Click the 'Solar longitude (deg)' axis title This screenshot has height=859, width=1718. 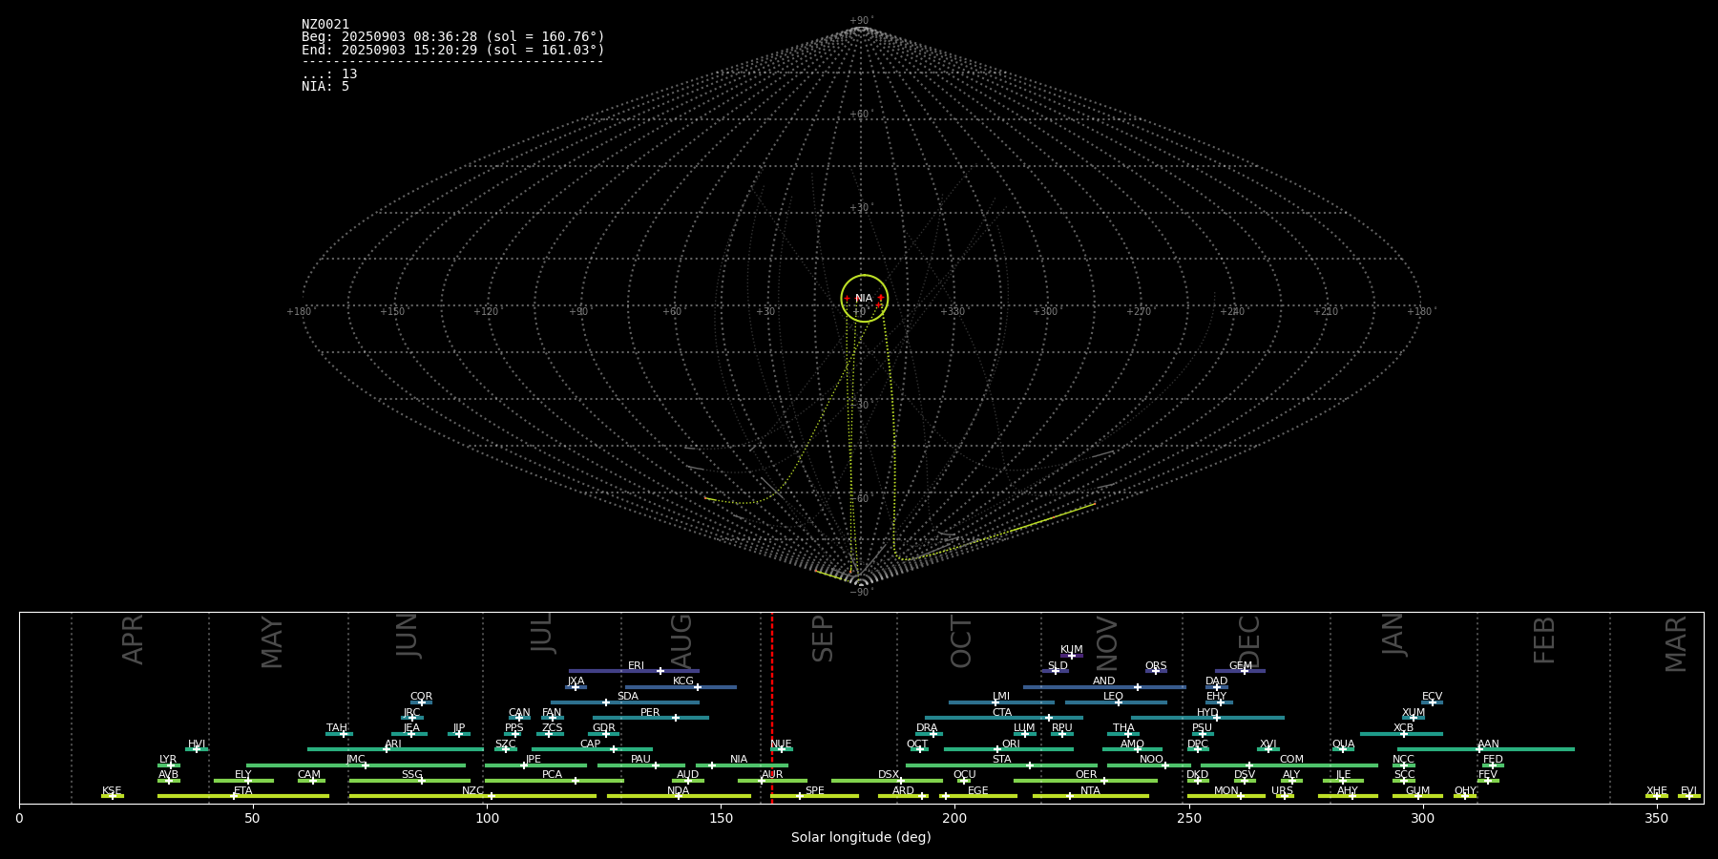click(x=861, y=837)
